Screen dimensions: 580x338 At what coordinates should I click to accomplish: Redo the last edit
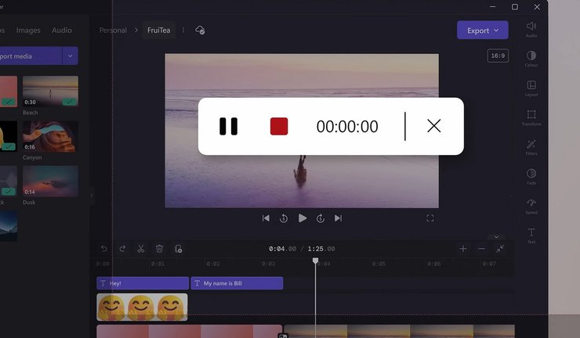pos(122,249)
